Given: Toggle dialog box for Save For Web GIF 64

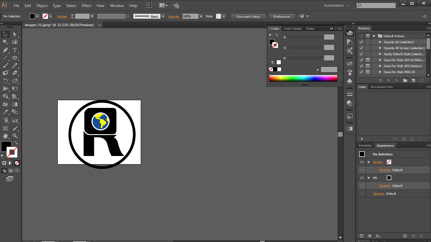Looking at the screenshot, I should pyautogui.click(x=368, y=60).
